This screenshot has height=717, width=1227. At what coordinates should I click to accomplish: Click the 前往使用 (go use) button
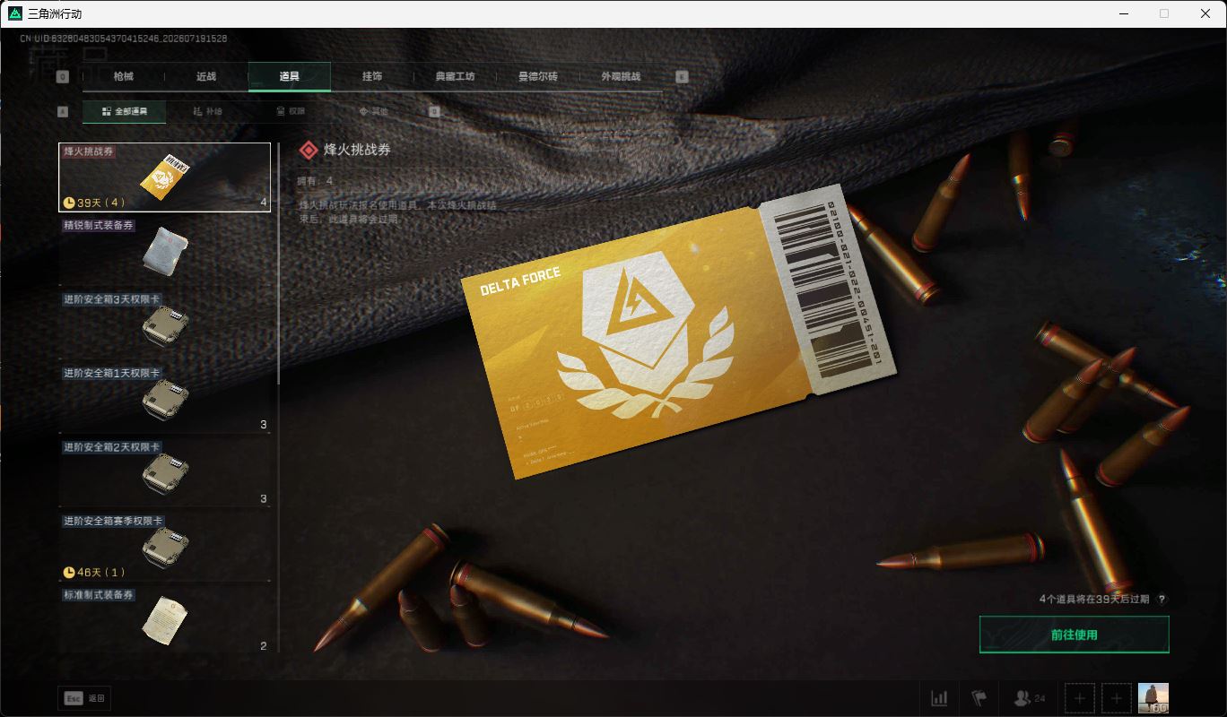1075,635
